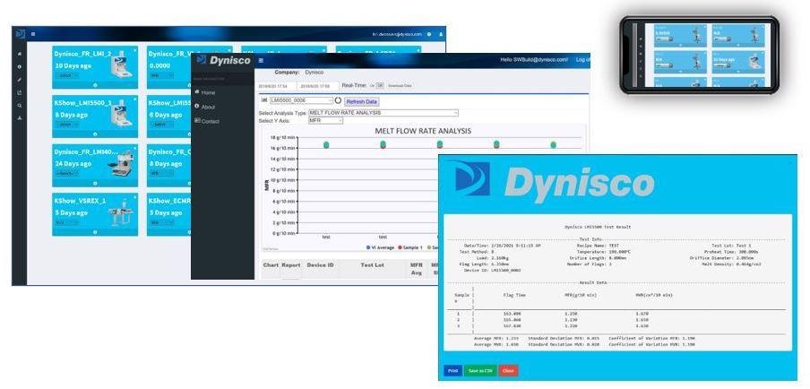Open the select dropdown on the Dynisco_FR_LMI40 card
Viewport: 810px width, 389px height.
(x=66, y=173)
